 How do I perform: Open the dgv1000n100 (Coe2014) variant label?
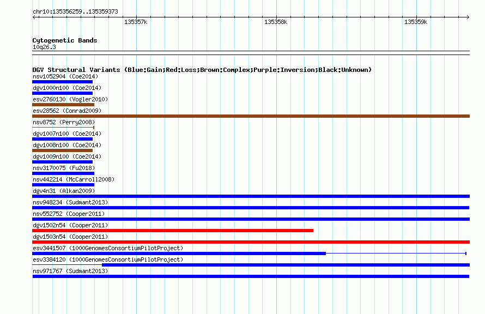click(x=67, y=88)
